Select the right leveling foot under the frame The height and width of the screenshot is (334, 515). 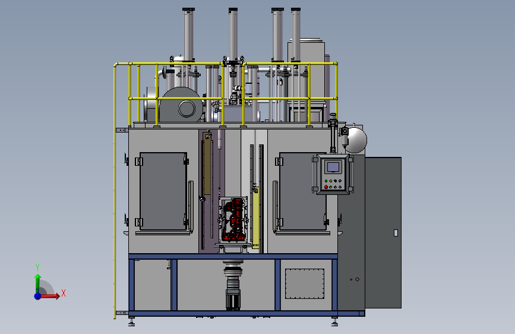point(334,322)
